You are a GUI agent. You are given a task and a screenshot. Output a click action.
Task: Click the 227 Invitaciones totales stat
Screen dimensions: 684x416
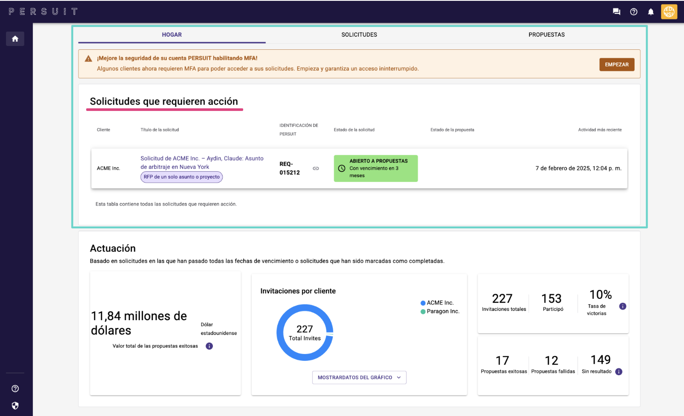(504, 303)
